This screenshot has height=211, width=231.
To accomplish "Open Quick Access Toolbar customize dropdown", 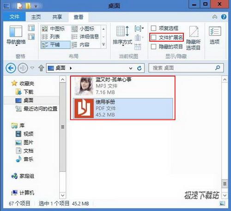I will (36, 6).
